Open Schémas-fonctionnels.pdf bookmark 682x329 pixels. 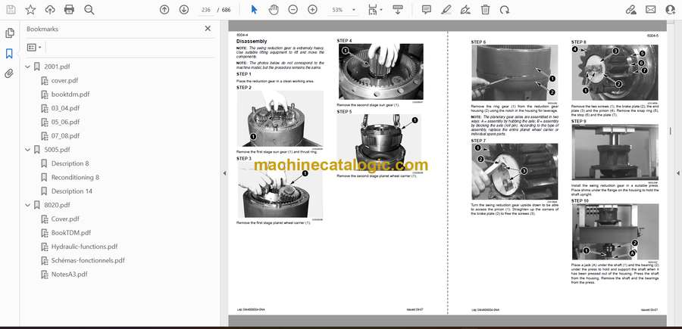88,260
